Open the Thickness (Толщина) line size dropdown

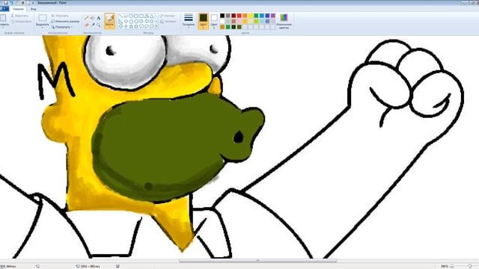point(188,21)
